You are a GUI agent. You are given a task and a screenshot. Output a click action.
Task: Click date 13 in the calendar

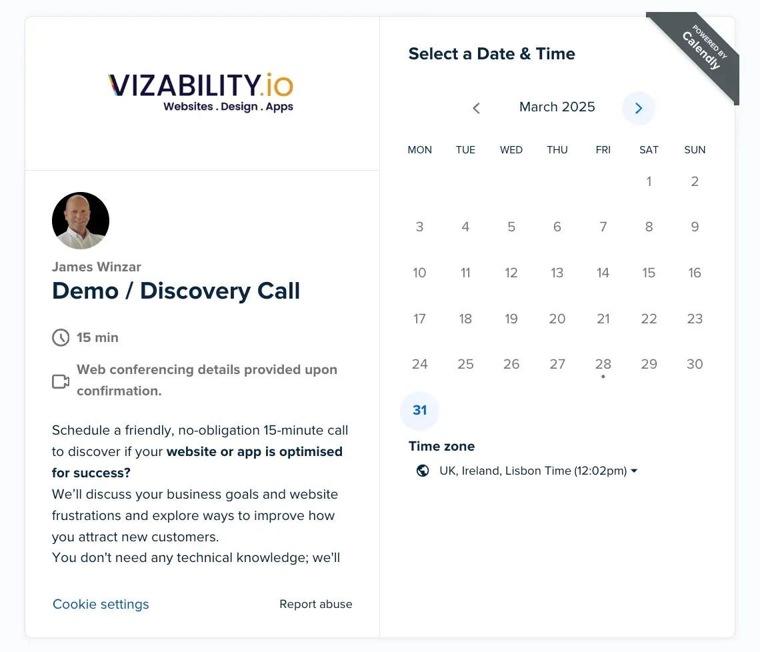tap(557, 273)
